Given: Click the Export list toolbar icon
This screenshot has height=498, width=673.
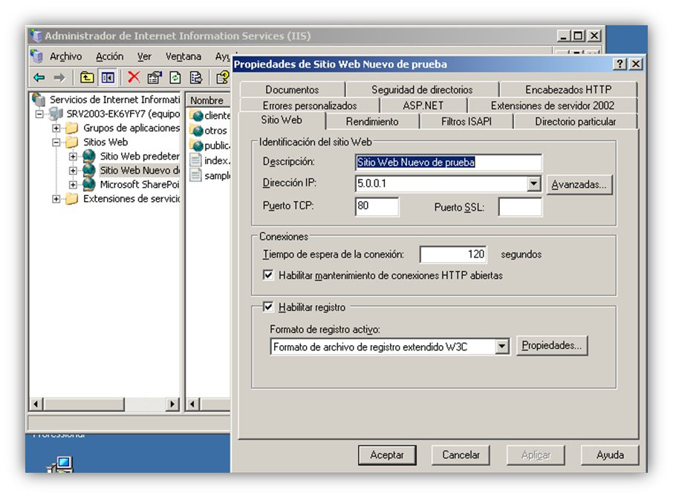Looking at the screenshot, I should (x=196, y=78).
